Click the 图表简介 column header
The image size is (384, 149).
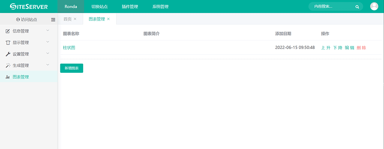coord(151,34)
